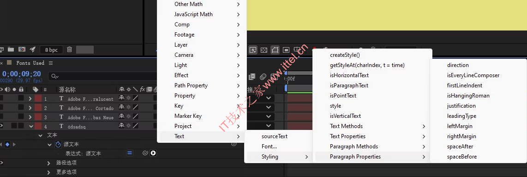Toggle stopwatch for 源文本 property
The width and height of the screenshot is (527, 177).
(x=58, y=144)
